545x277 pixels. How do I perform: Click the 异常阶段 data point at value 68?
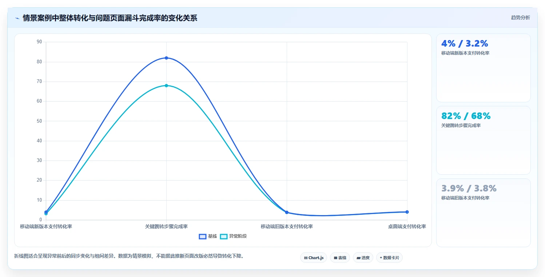coord(166,86)
